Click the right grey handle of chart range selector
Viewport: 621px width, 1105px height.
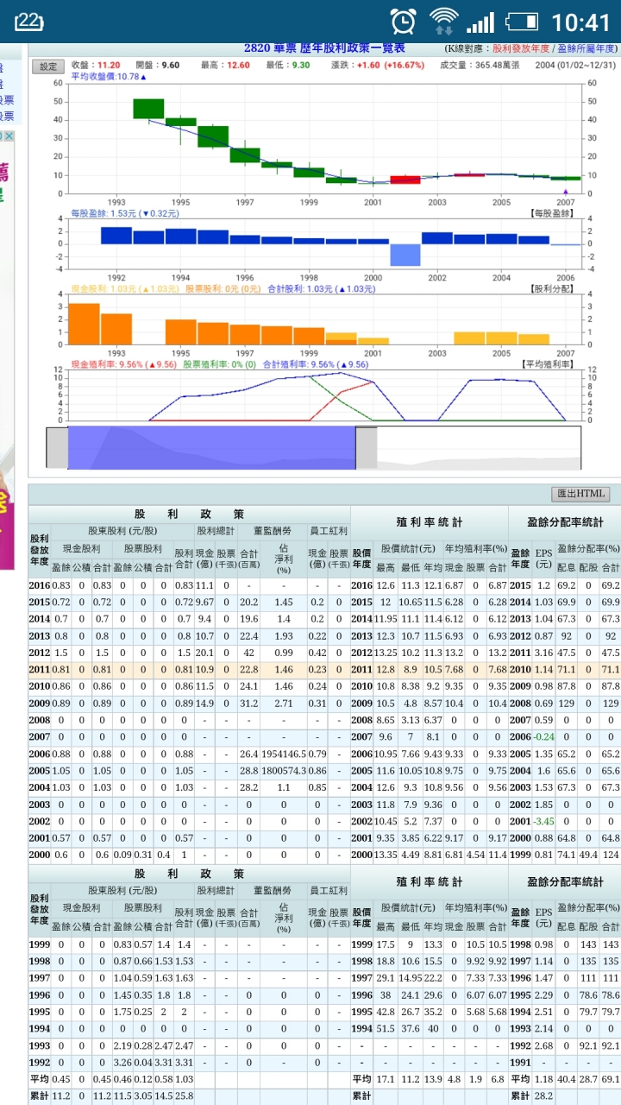coord(367,447)
